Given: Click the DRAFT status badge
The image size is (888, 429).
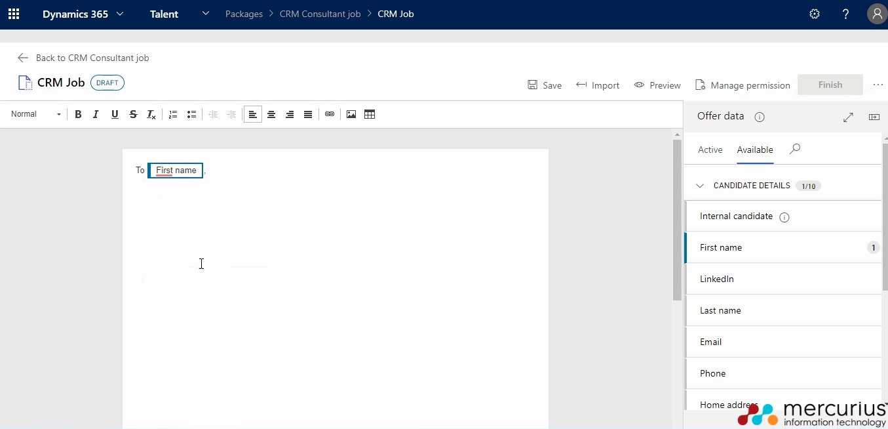Looking at the screenshot, I should [107, 83].
